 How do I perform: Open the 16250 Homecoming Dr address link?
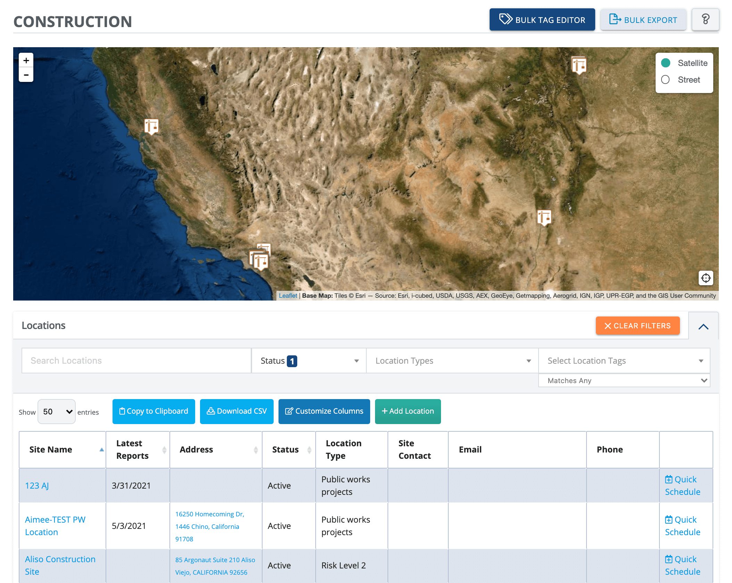(210, 526)
